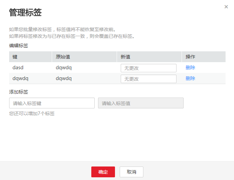The width and height of the screenshot is (234, 180).
Task: Click the 请输入标签值 input field
Action: (141, 103)
